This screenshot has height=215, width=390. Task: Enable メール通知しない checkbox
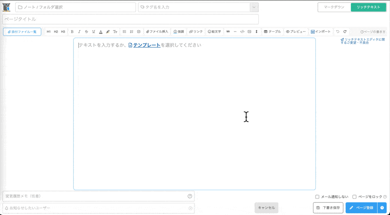317,197
